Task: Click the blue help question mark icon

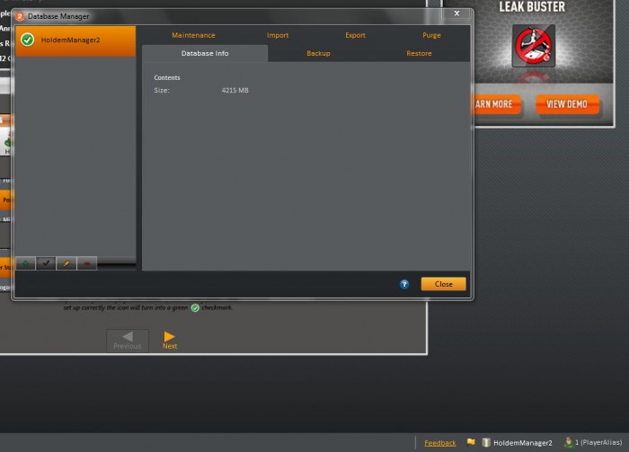Action: [404, 284]
